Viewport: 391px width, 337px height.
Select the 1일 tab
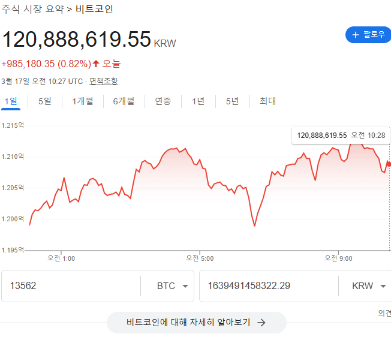pos(11,101)
